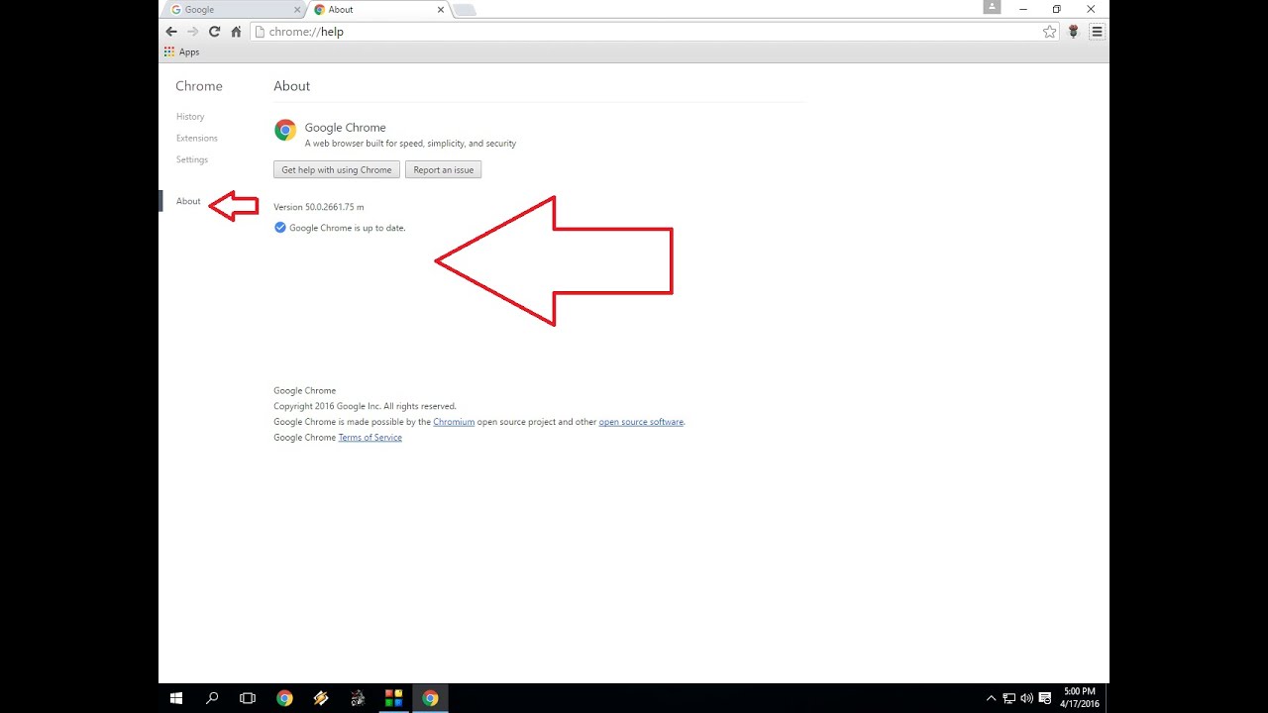The height and width of the screenshot is (713, 1268).
Task: Switch to the Google tab
Action: pos(235,9)
